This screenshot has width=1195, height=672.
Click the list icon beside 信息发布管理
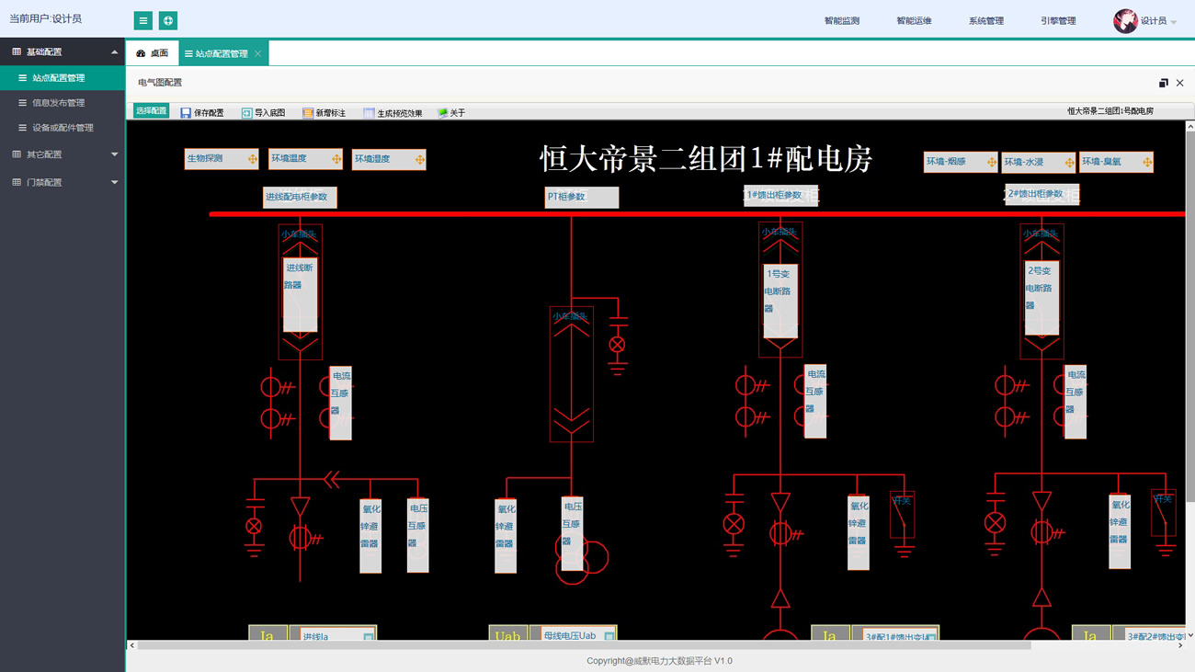(23, 103)
